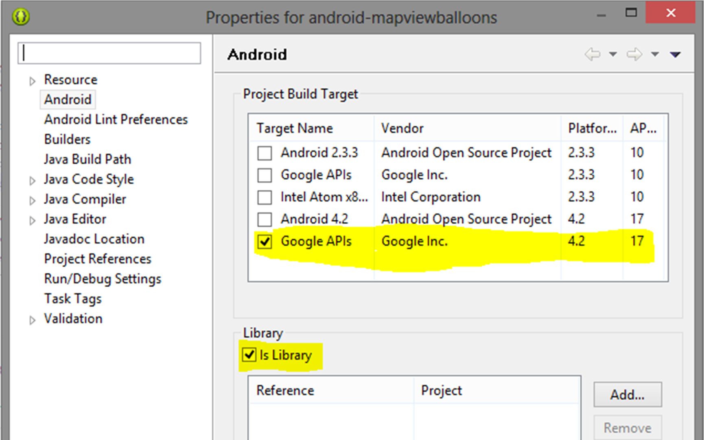The height and width of the screenshot is (440, 704).
Task: Open the Builders properties page
Action: point(67,139)
